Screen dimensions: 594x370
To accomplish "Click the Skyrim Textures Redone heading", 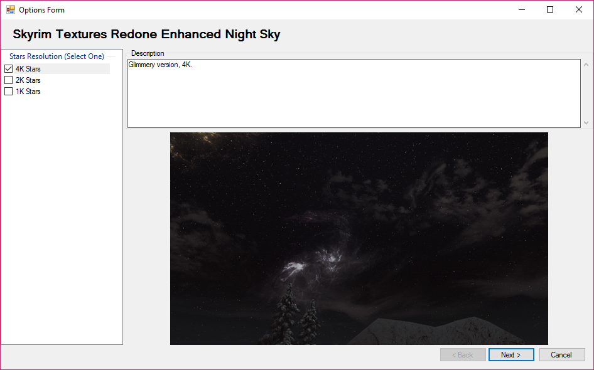I will tap(146, 34).
